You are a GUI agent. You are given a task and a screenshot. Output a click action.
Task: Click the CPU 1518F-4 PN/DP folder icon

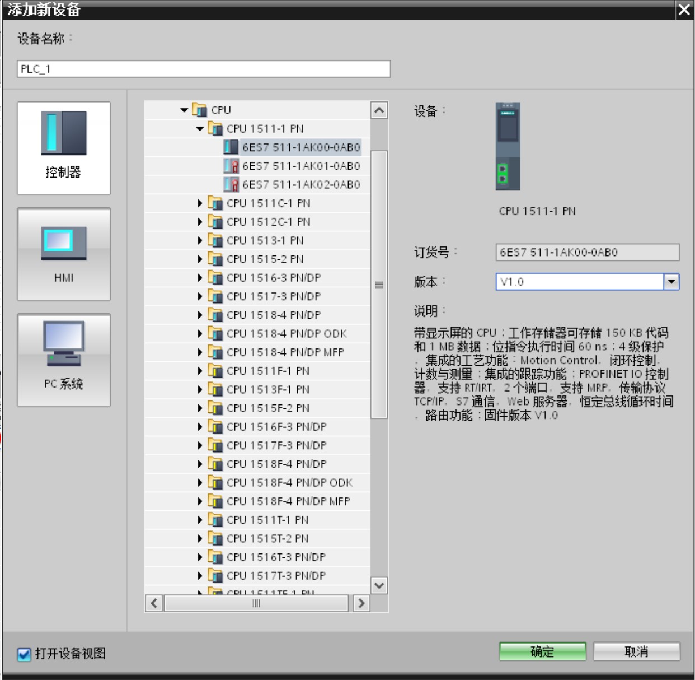215,464
